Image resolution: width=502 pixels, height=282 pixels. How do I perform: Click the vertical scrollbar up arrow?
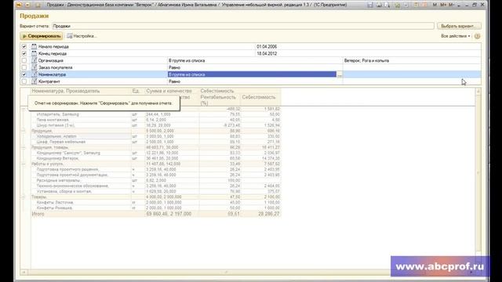tap(478, 92)
